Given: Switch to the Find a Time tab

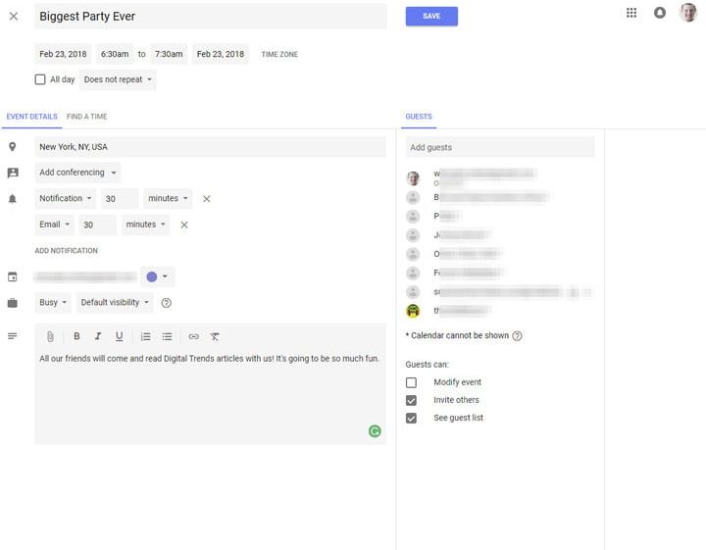Looking at the screenshot, I should (87, 117).
